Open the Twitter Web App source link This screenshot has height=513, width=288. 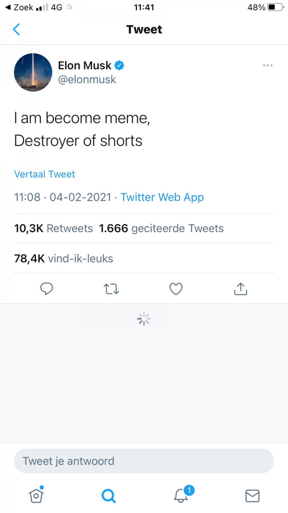click(x=162, y=197)
